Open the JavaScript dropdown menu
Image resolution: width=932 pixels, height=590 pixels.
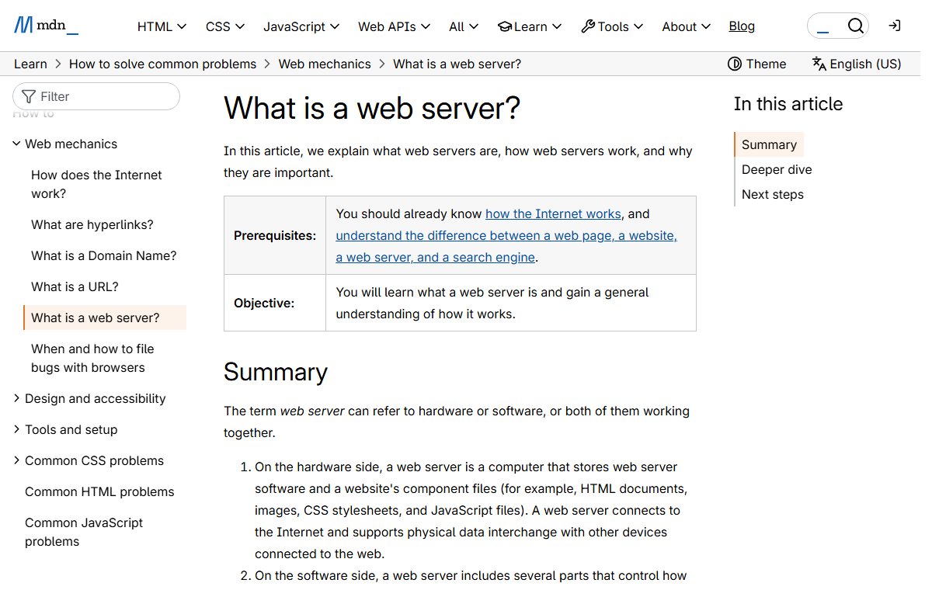pyautogui.click(x=301, y=26)
